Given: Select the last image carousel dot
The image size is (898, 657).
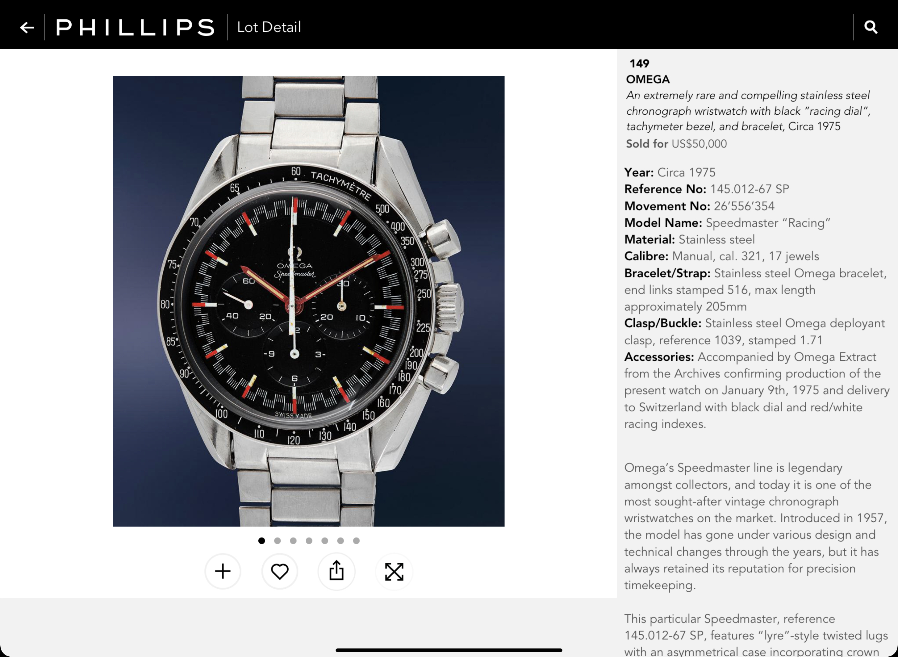Looking at the screenshot, I should coord(357,540).
